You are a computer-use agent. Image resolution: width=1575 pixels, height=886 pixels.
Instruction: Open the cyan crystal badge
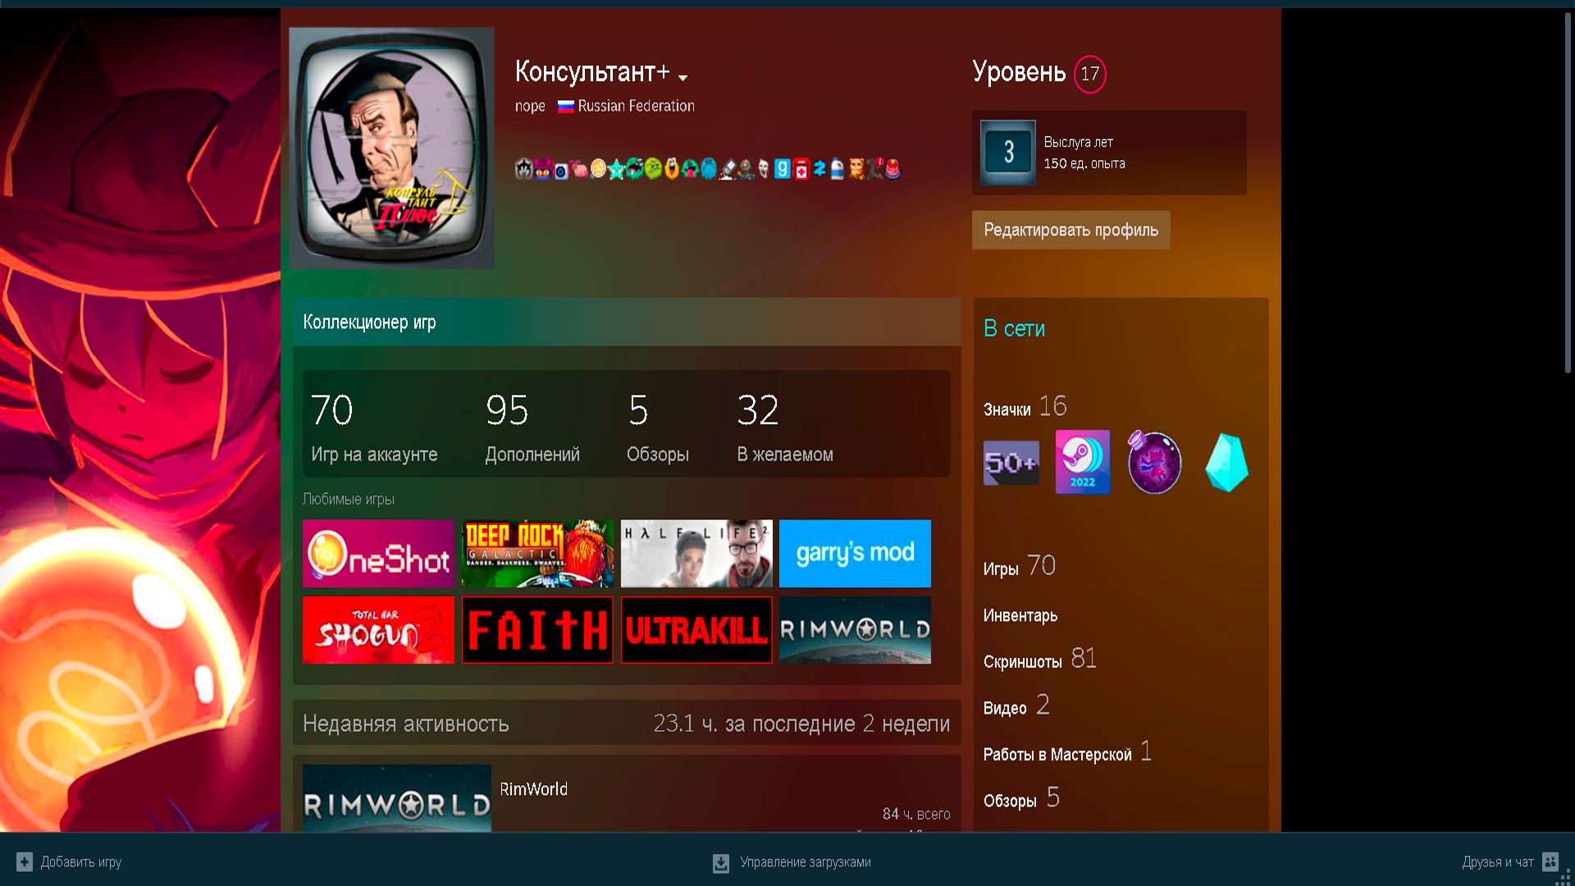tap(1226, 462)
